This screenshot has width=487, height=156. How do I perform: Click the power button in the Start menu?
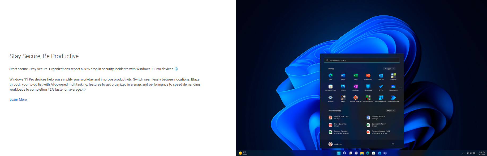(x=393, y=144)
